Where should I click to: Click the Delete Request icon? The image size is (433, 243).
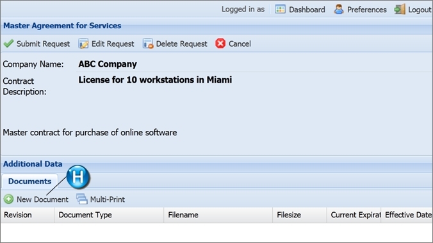point(148,44)
